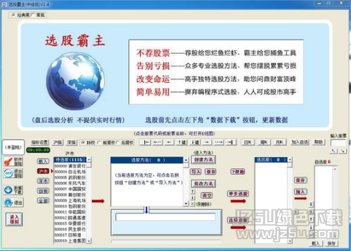Click the ↓键 down key button
The image size is (351, 251).
(x=195, y=142)
